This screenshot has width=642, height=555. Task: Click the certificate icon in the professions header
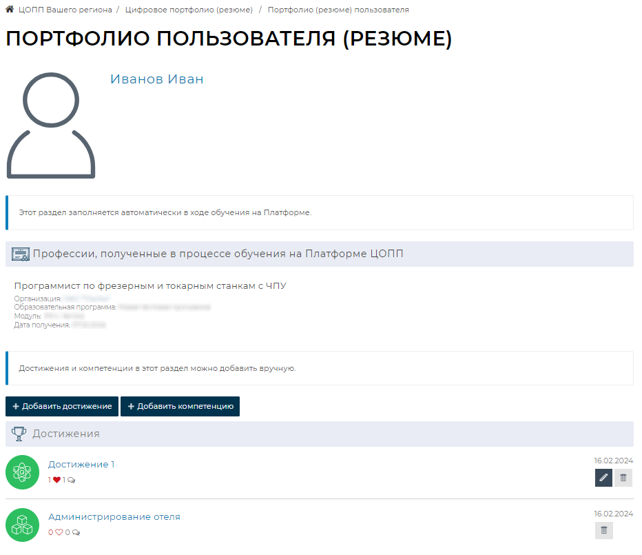click(x=21, y=254)
